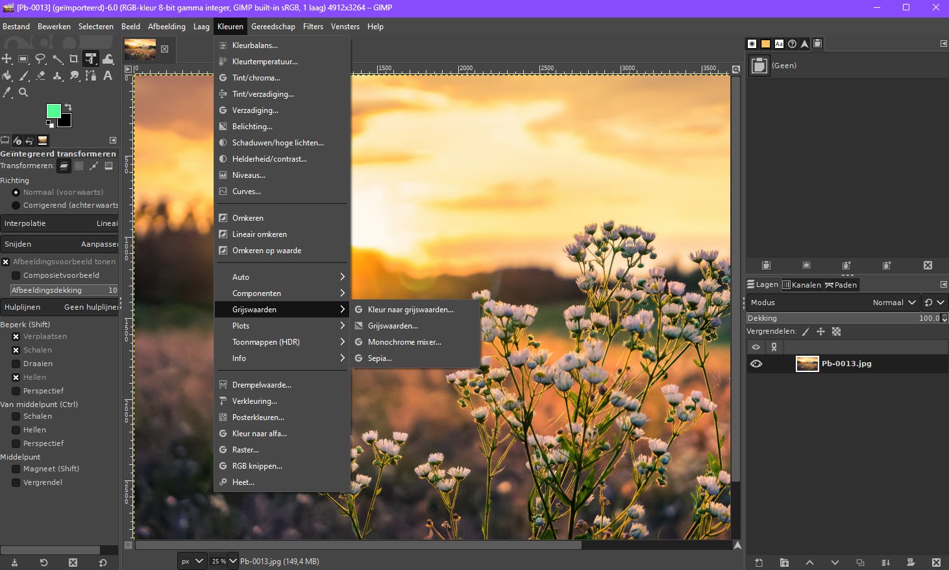Screen dimensions: 949x570
Task: Hide the Pb-0013.jpg layer with eye icon
Action: 756,364
